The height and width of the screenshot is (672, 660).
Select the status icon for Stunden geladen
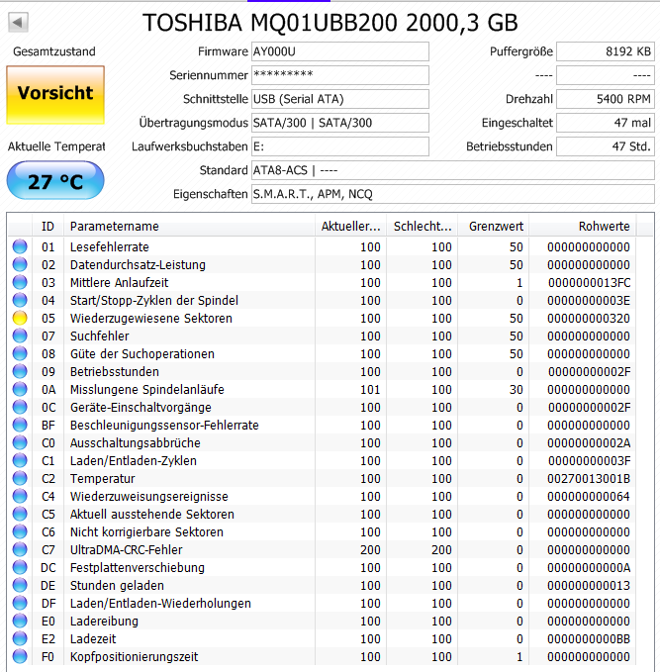point(20,585)
